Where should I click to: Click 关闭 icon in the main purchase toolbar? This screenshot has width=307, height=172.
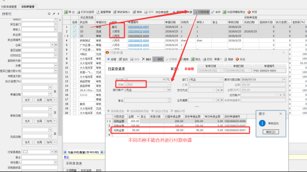click(x=249, y=12)
